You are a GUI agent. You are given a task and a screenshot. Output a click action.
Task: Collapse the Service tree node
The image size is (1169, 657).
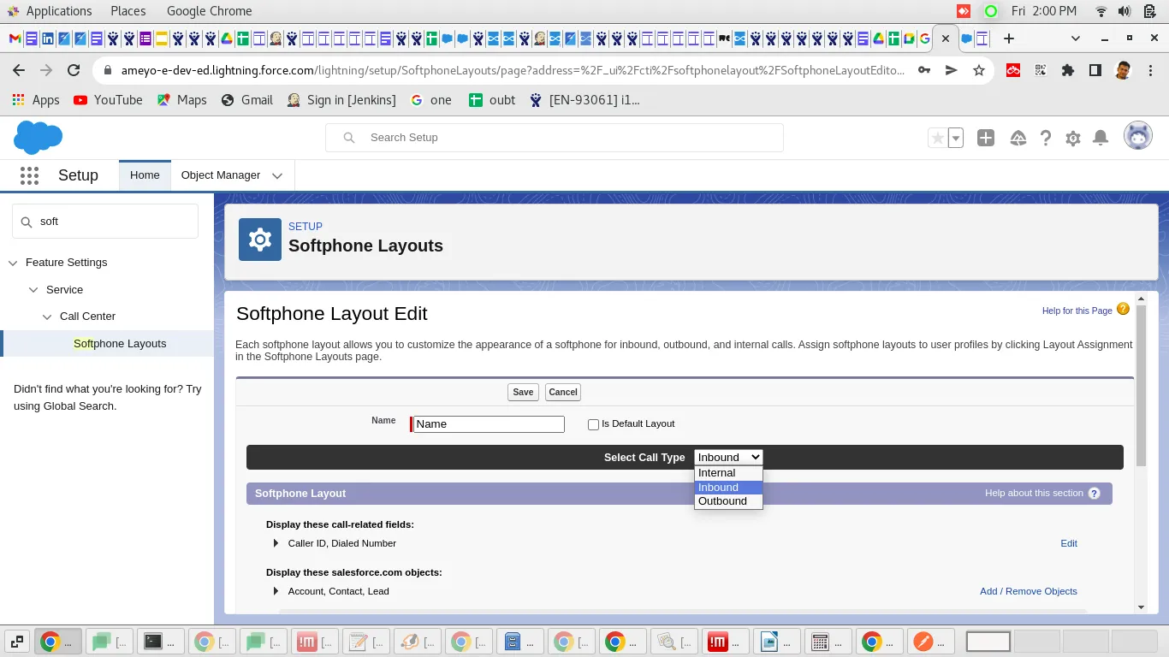33,290
